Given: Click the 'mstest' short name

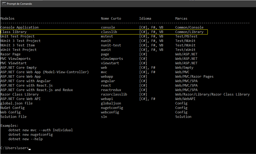Looking at the screenshot, I should click(x=107, y=36).
